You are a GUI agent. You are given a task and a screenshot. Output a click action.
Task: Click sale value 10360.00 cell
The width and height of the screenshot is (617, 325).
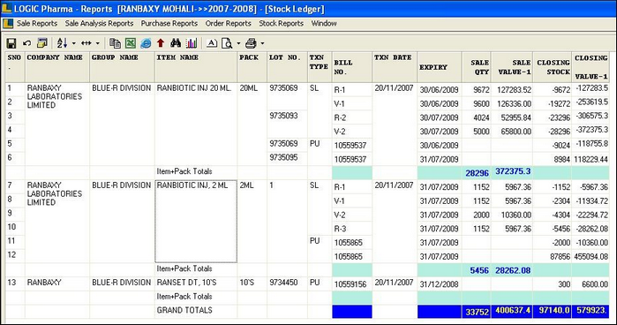[x=512, y=215]
